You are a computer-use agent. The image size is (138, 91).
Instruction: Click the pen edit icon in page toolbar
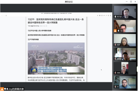[106, 15]
